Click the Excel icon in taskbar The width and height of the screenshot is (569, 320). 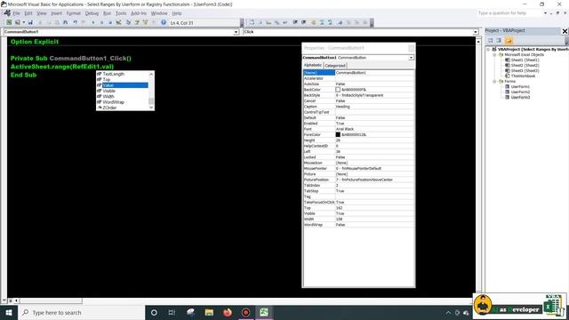[x=264, y=312]
